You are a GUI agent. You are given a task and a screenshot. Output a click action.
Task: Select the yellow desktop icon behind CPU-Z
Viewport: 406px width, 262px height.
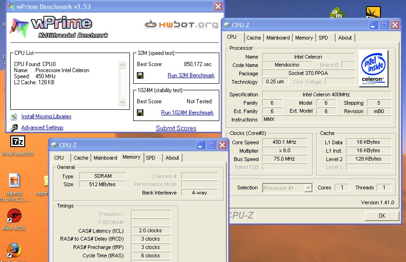[x=373, y=13]
